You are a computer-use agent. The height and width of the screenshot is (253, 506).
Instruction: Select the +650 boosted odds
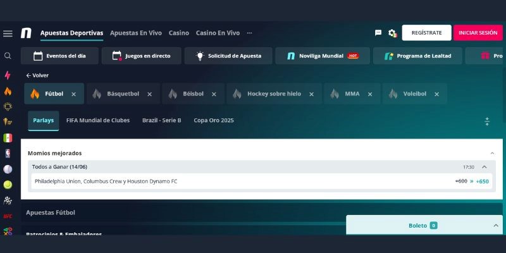tap(482, 182)
